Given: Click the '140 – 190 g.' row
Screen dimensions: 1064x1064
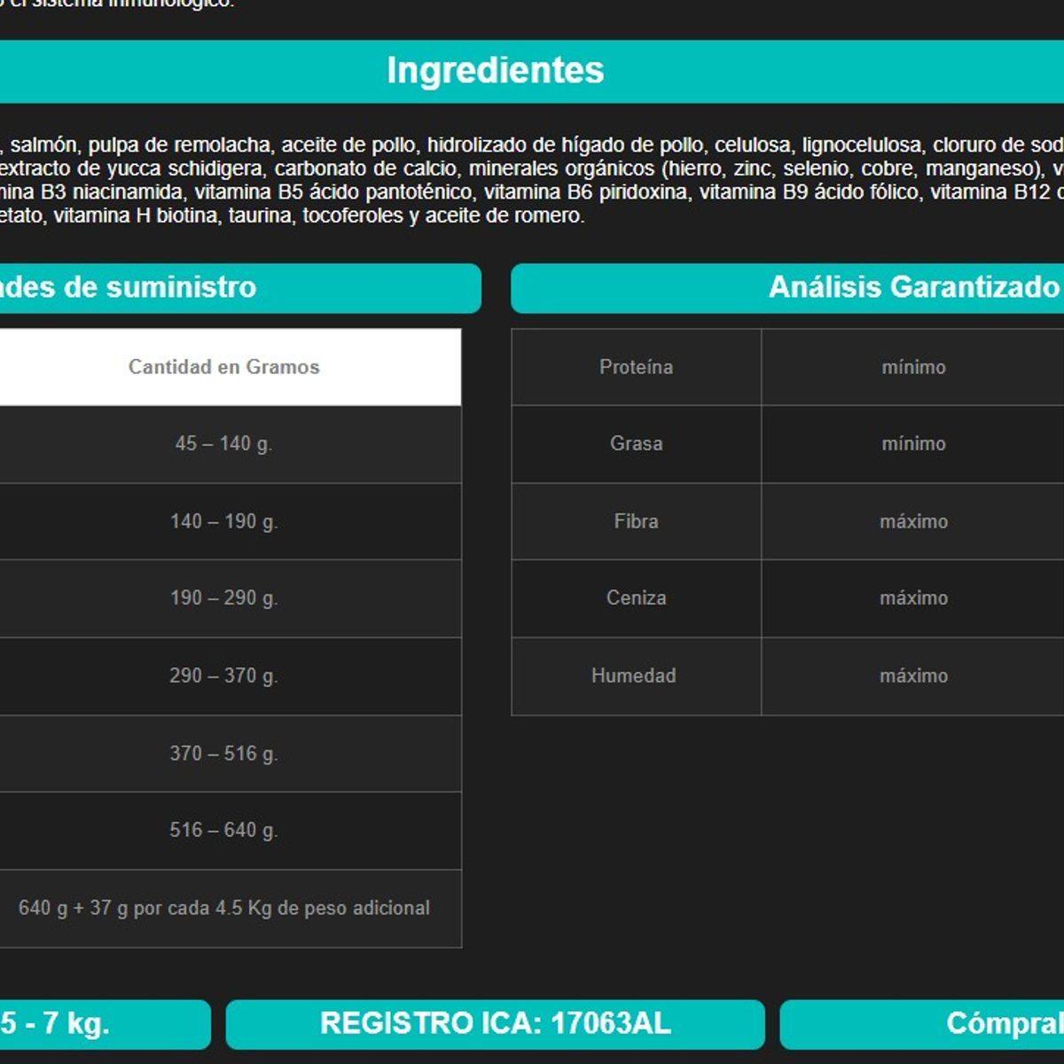Looking at the screenshot, I should 223,521.
